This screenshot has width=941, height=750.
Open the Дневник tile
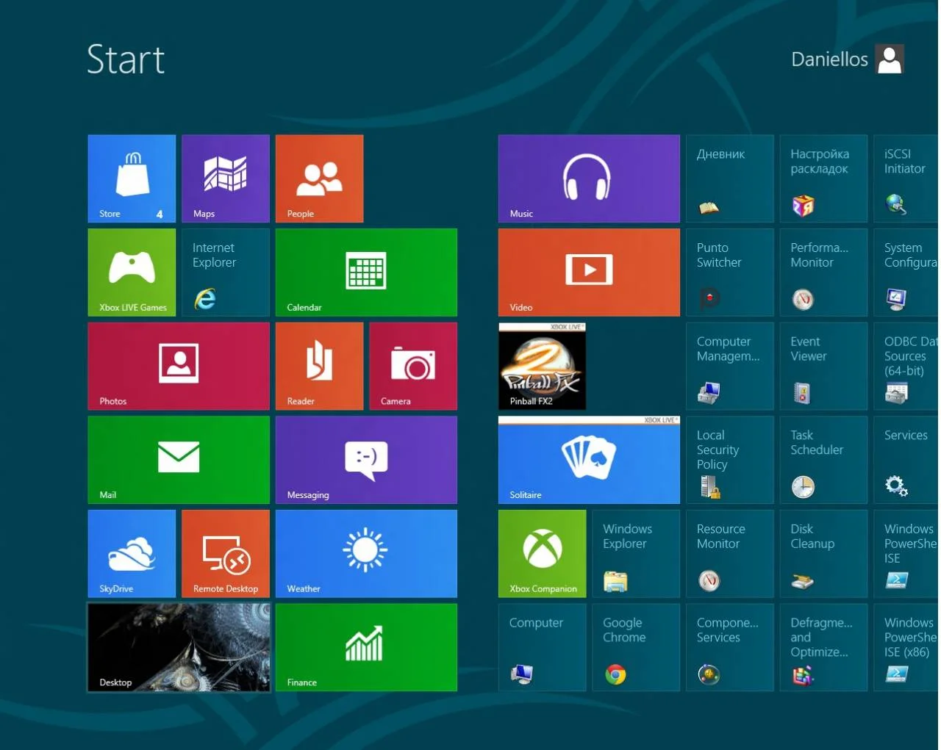(729, 179)
